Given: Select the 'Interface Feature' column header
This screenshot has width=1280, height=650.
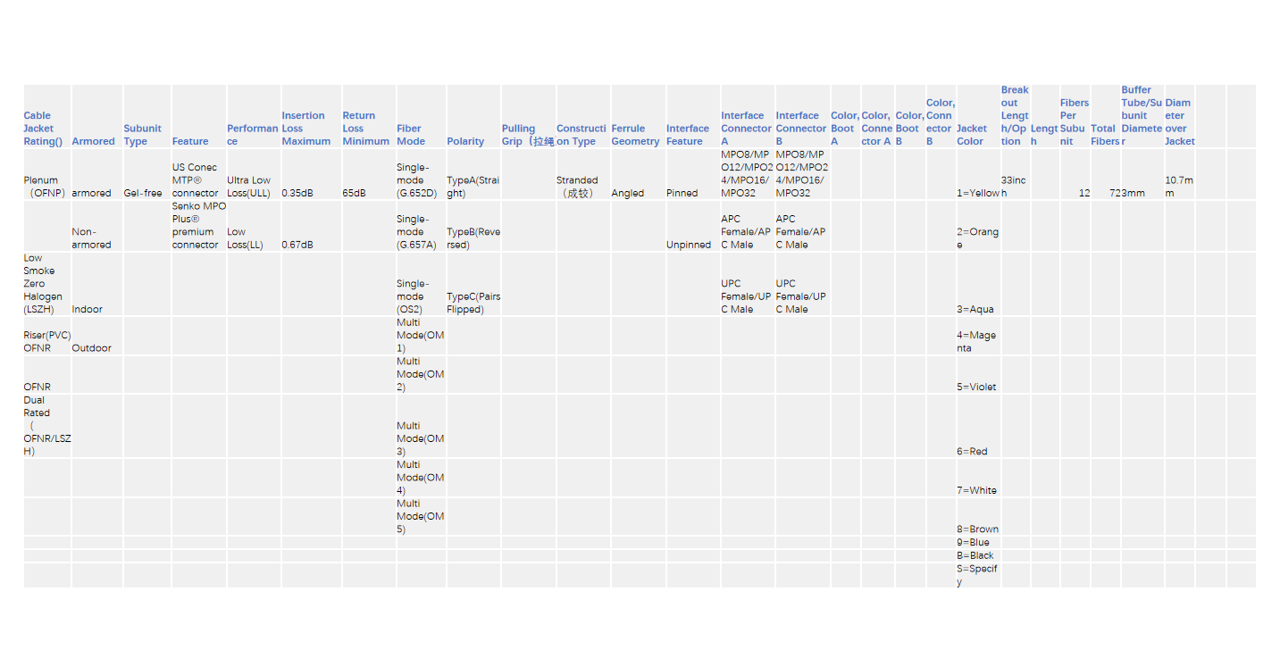Looking at the screenshot, I should 692,116.
